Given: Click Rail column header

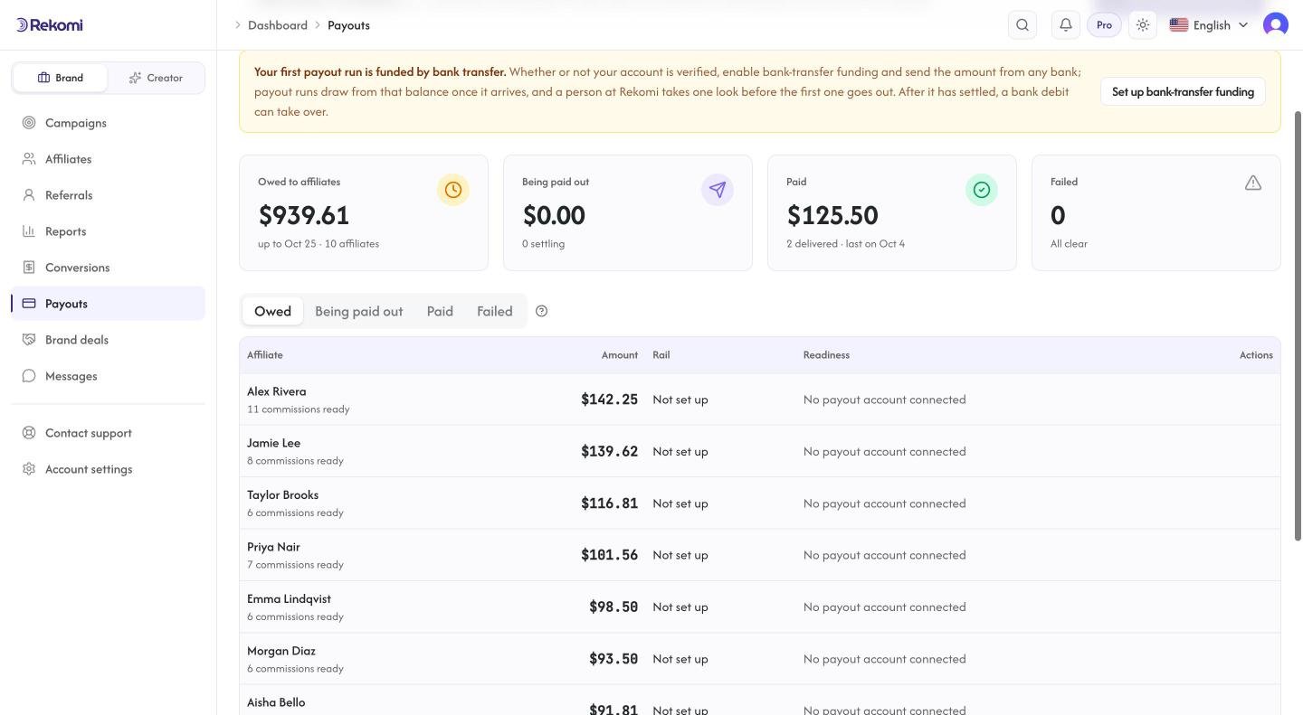Looking at the screenshot, I should tap(661, 355).
